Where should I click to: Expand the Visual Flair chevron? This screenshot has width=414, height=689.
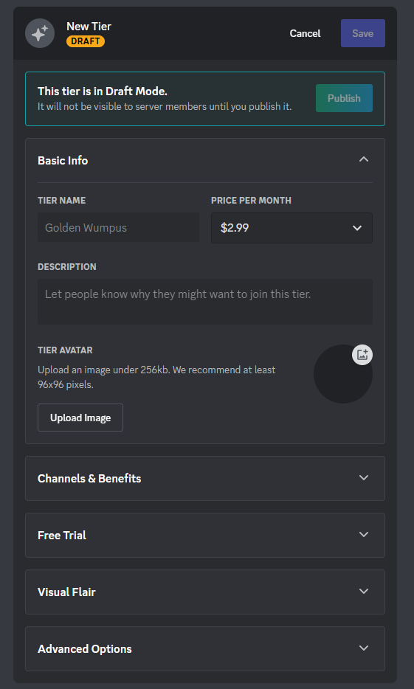click(x=364, y=592)
